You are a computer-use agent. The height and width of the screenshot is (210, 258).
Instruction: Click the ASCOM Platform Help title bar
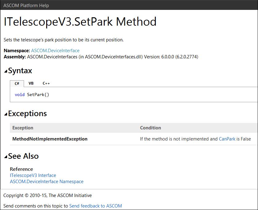26,5
